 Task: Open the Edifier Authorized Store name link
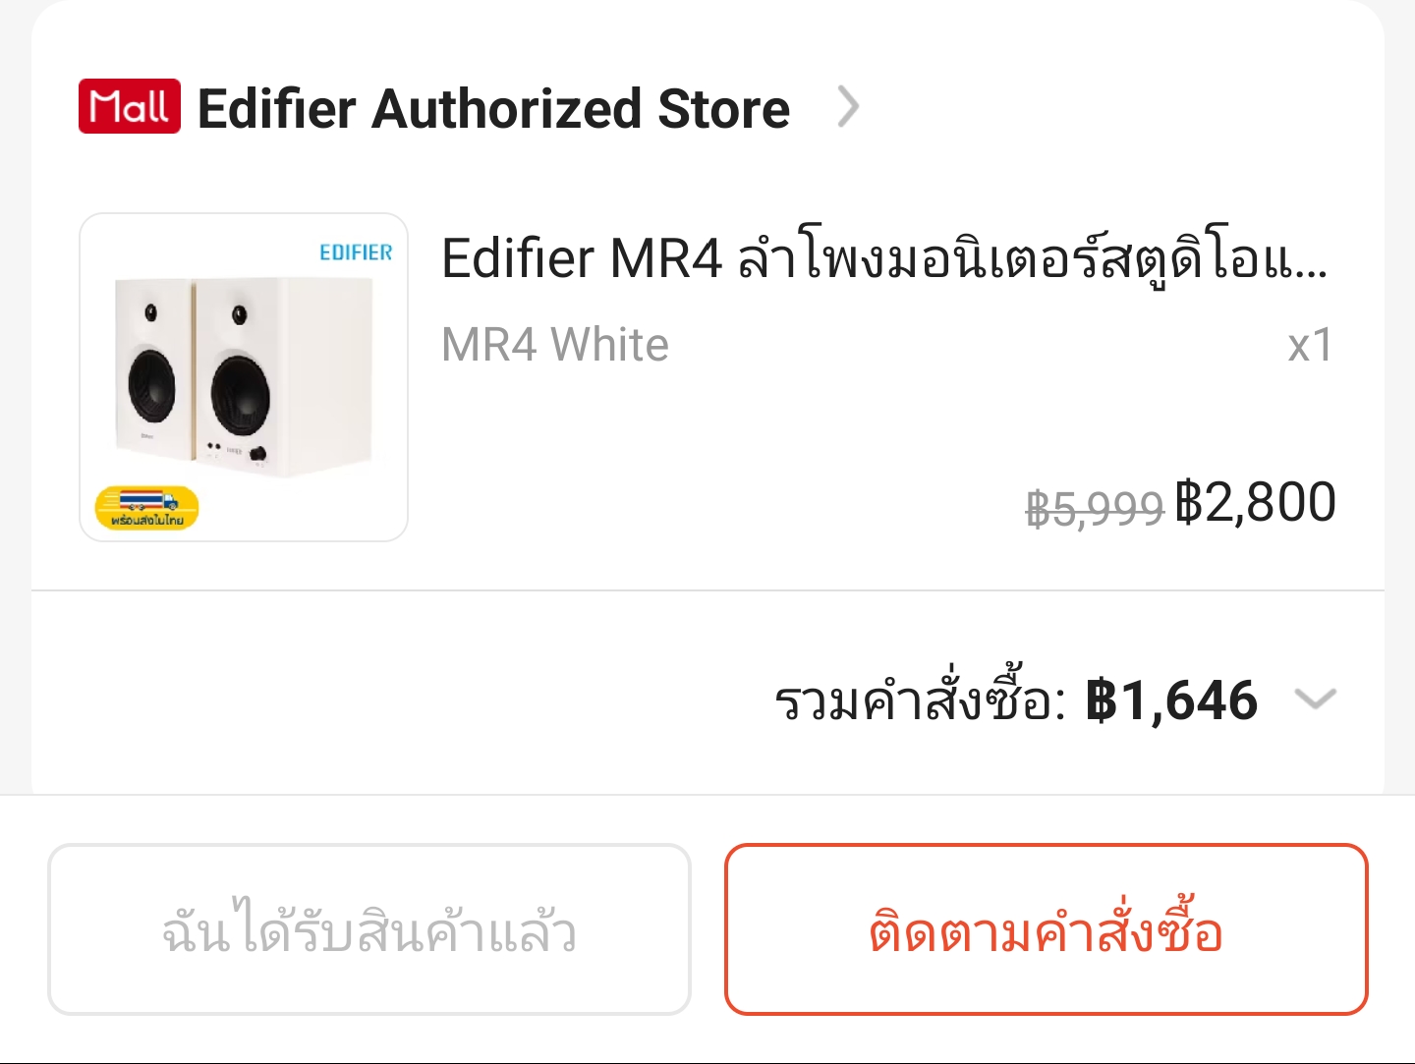click(493, 108)
